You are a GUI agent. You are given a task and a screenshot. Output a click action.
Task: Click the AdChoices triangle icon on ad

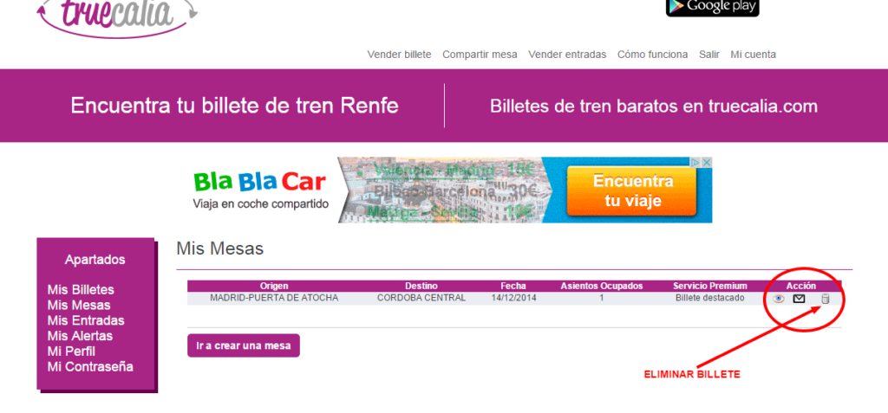point(695,162)
